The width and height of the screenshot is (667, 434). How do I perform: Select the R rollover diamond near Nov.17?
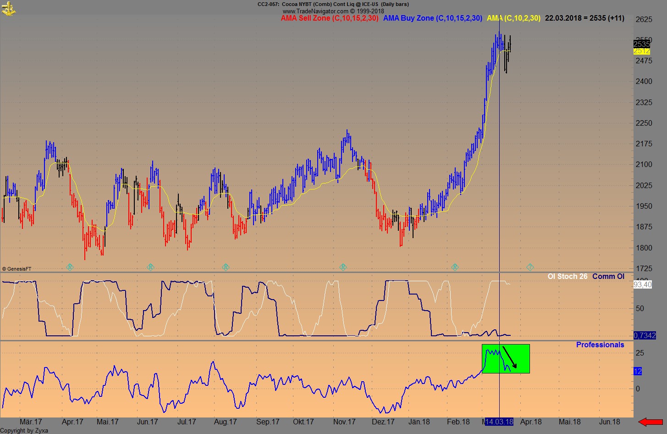tap(343, 267)
